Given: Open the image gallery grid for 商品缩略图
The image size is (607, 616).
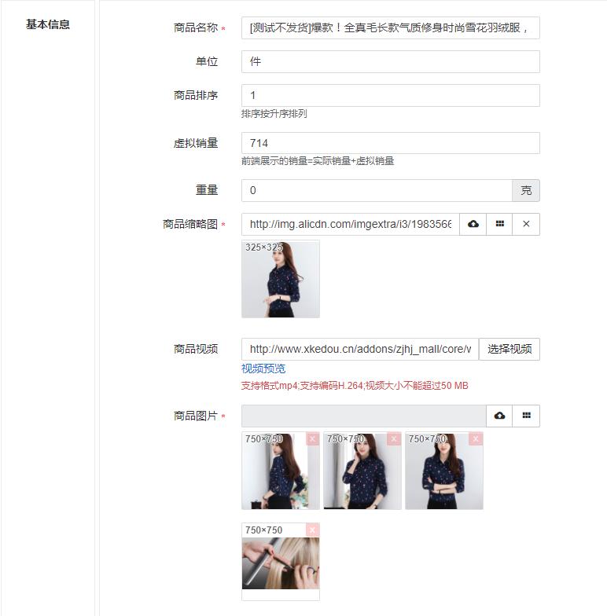Looking at the screenshot, I should tap(499, 225).
